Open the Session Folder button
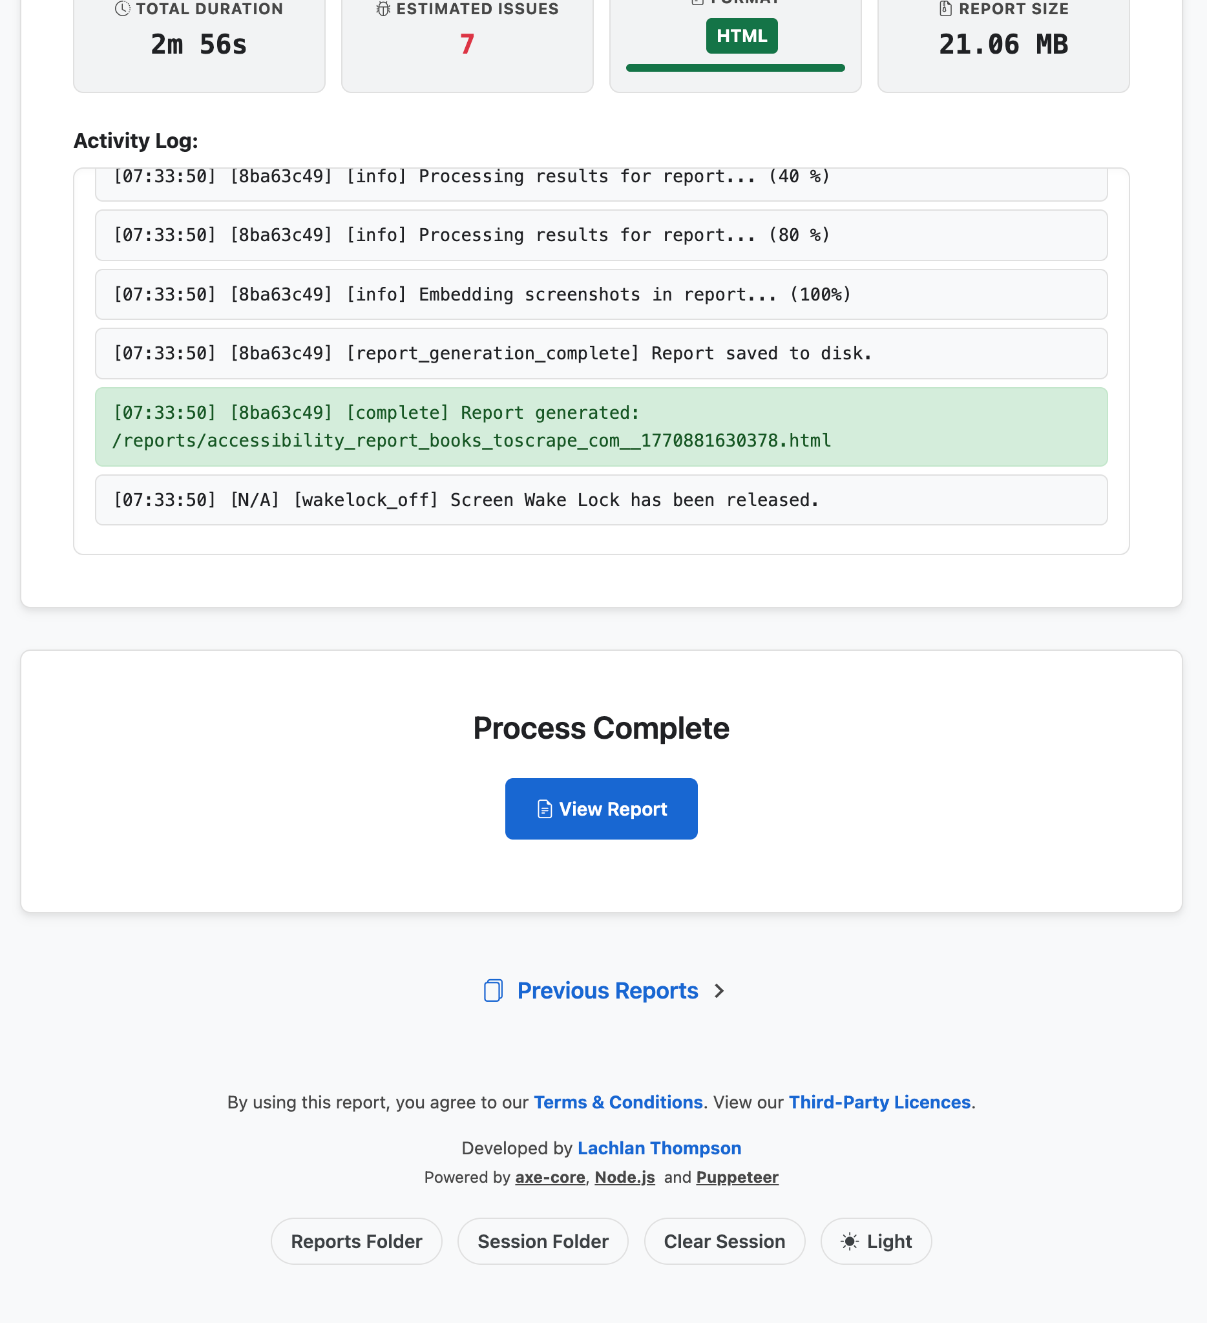The height and width of the screenshot is (1323, 1207). [x=543, y=1242]
